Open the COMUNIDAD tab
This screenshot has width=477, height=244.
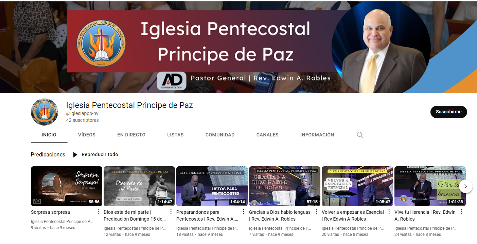click(x=220, y=135)
